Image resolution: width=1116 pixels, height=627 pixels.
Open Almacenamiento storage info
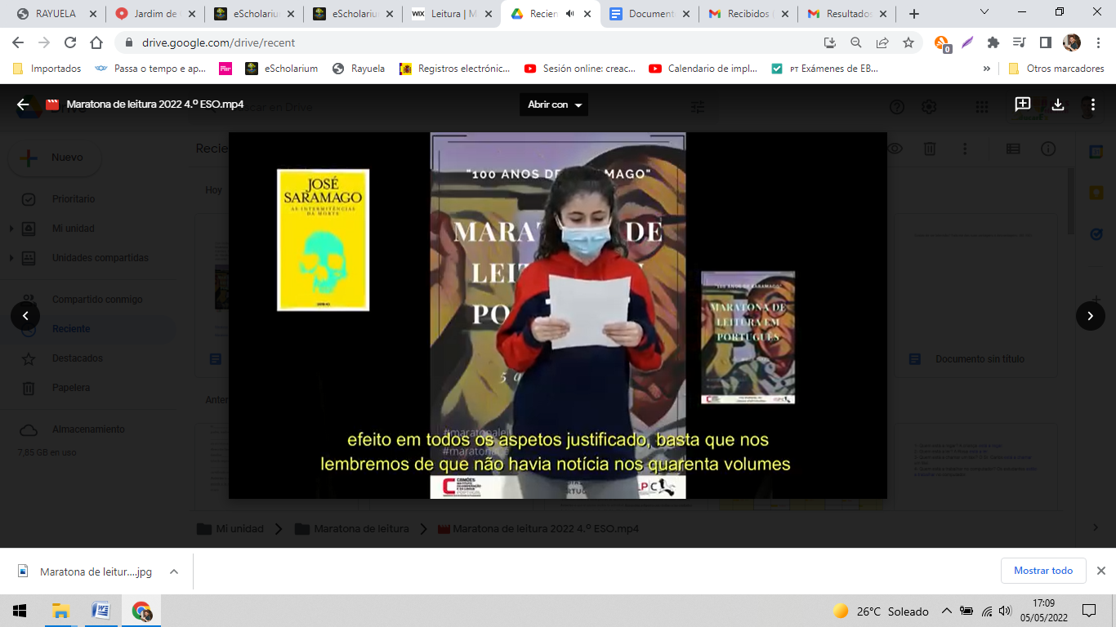(88, 429)
